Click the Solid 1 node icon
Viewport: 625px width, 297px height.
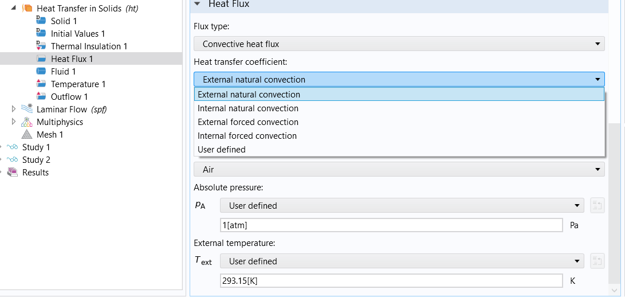click(41, 21)
